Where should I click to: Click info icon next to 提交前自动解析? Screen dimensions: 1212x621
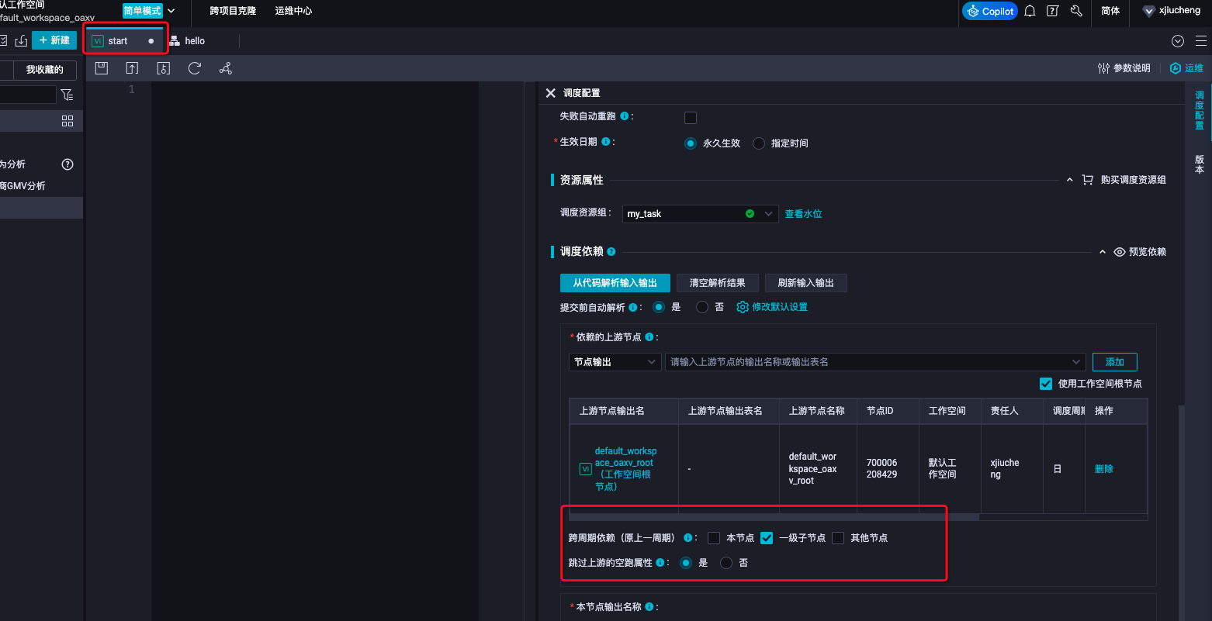(x=632, y=308)
